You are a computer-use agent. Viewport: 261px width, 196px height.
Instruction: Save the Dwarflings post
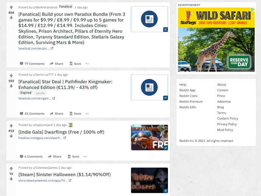73,157
